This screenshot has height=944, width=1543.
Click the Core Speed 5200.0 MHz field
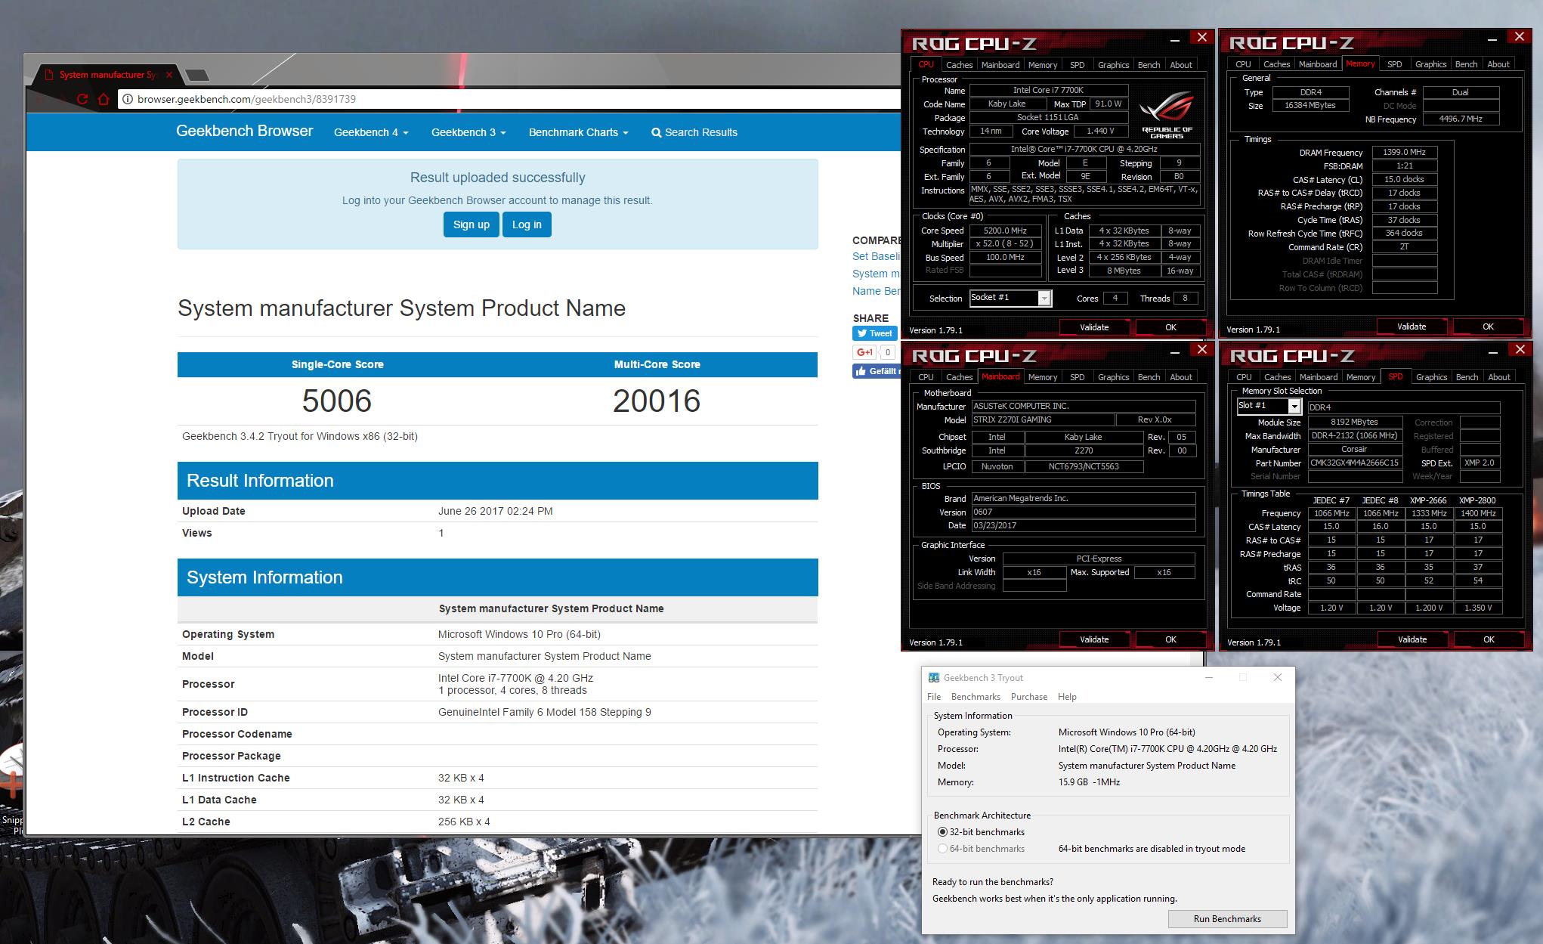tap(1005, 231)
